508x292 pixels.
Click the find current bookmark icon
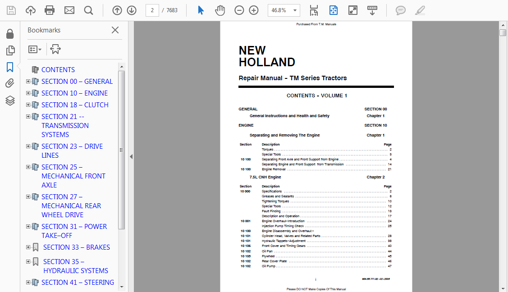click(x=55, y=49)
